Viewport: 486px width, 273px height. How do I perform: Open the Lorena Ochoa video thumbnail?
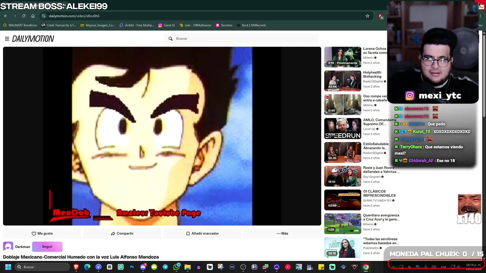(342, 57)
